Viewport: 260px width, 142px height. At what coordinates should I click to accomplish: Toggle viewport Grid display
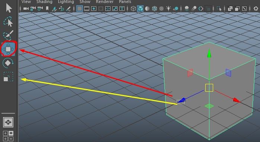click(x=80, y=9)
